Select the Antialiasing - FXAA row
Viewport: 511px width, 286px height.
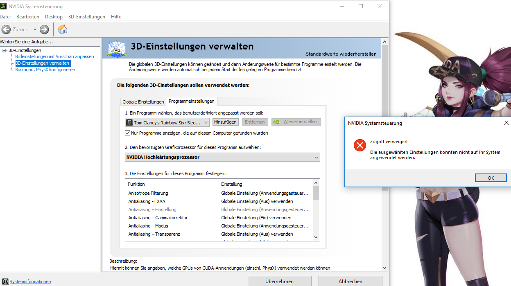(x=219, y=201)
